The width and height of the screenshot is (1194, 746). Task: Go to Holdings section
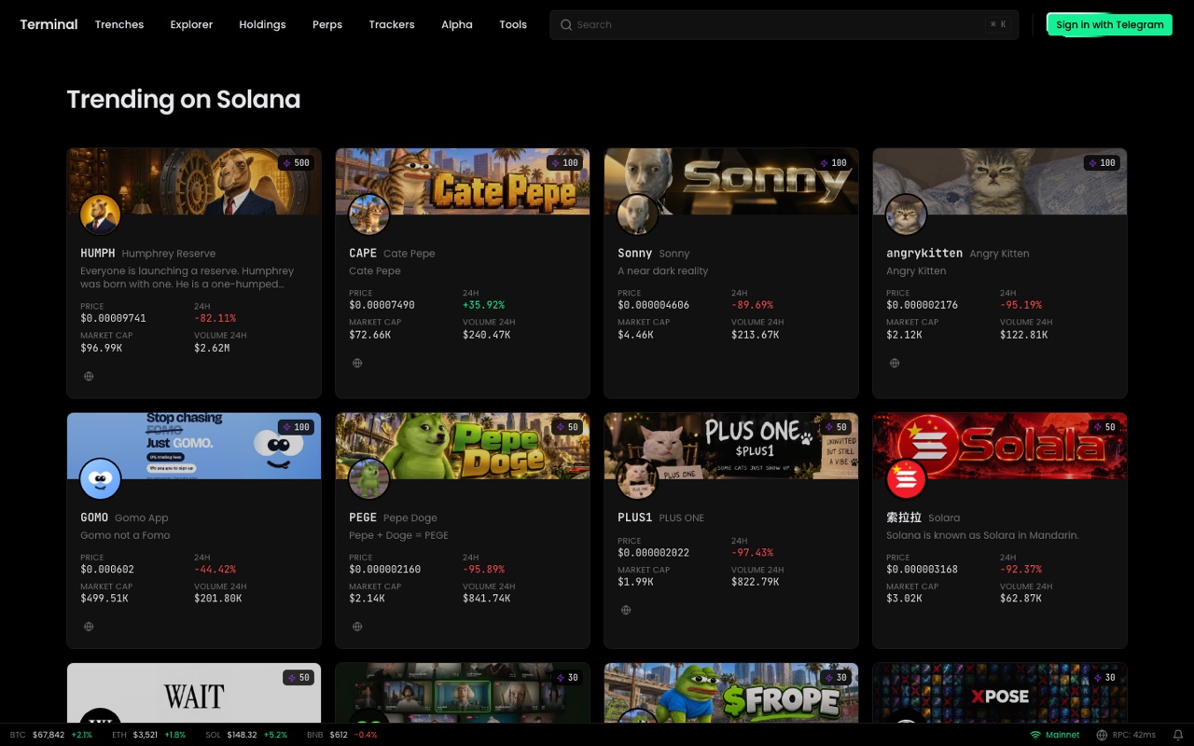(x=262, y=24)
